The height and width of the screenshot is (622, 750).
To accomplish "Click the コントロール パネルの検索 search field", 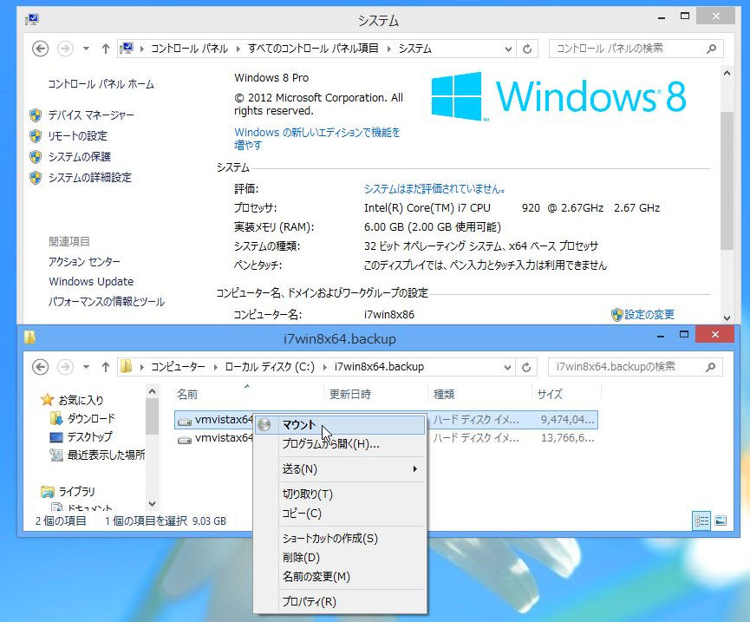I will click(636, 49).
